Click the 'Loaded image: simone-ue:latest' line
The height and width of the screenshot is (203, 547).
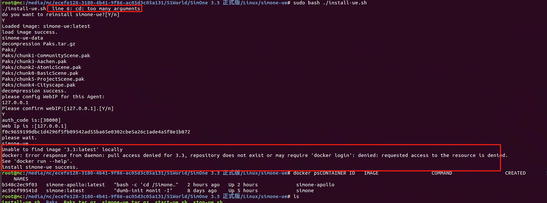pyautogui.click(x=46, y=26)
